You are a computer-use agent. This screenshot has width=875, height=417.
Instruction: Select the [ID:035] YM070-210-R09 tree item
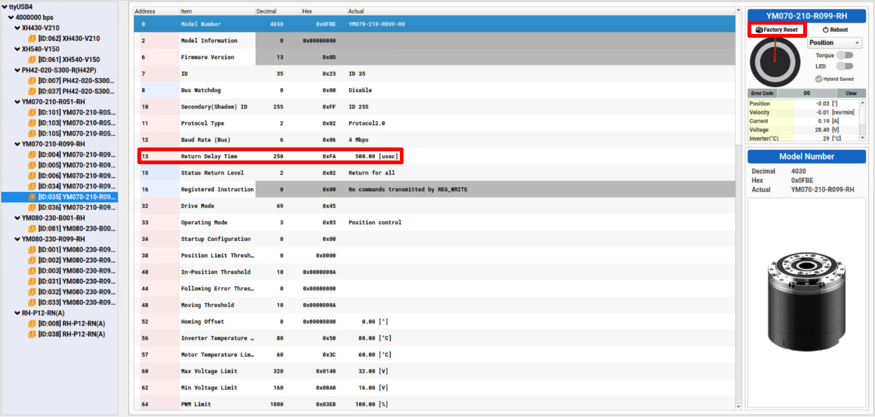60,197
